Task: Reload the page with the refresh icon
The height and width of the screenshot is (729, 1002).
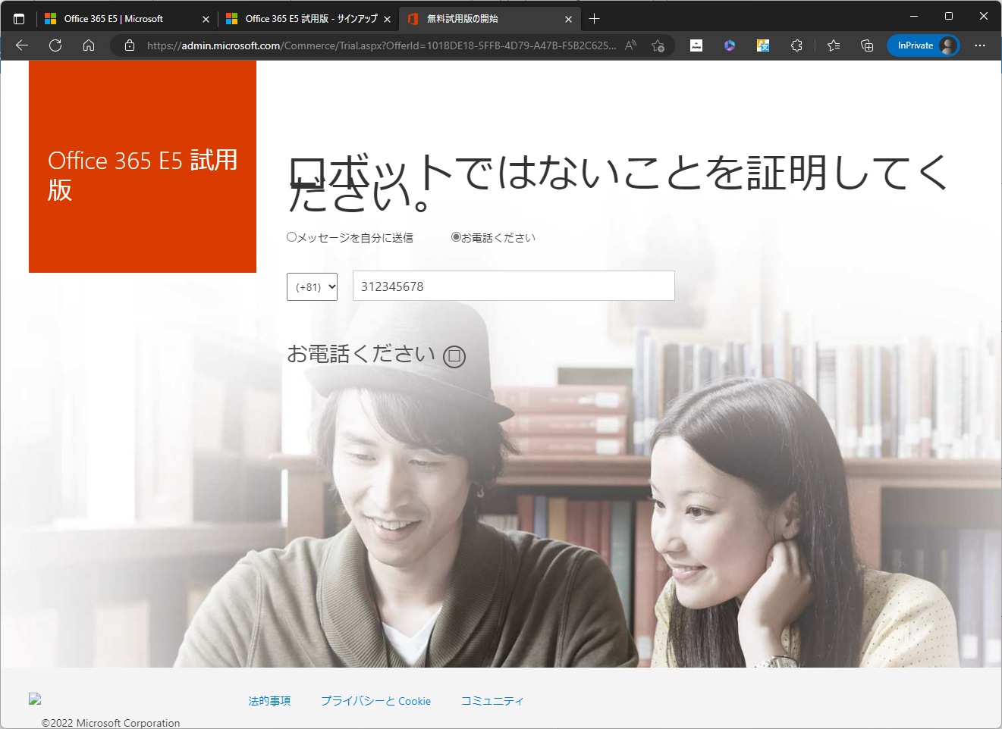Action: (55, 45)
